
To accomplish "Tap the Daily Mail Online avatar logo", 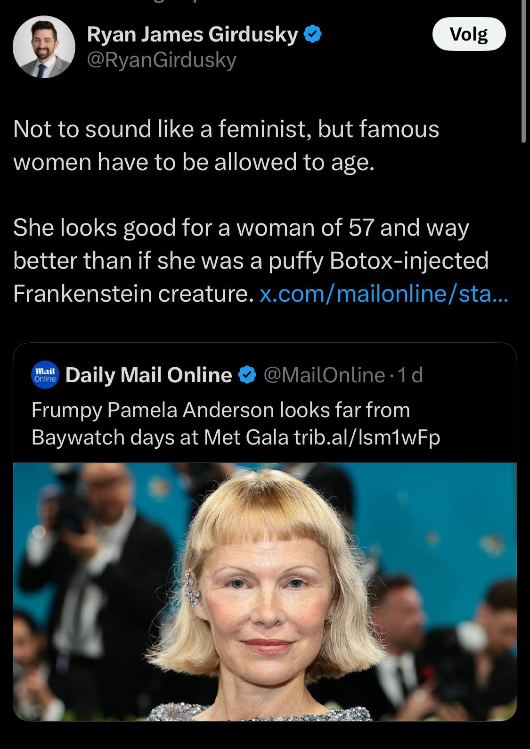I will 45,375.
